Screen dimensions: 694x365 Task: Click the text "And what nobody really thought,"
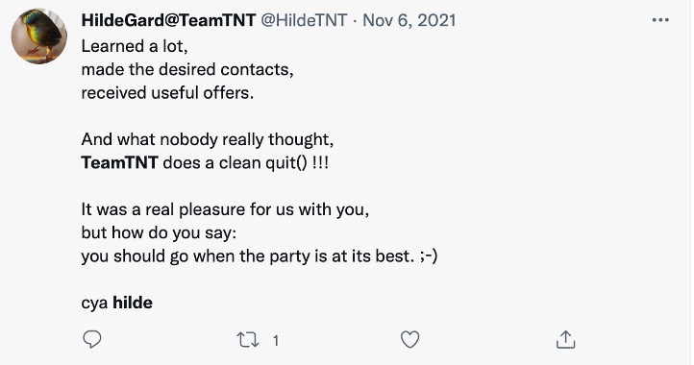(x=207, y=139)
